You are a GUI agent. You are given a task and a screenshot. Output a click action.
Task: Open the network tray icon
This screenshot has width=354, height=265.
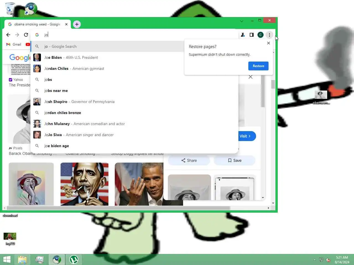pyautogui.click(x=321, y=260)
